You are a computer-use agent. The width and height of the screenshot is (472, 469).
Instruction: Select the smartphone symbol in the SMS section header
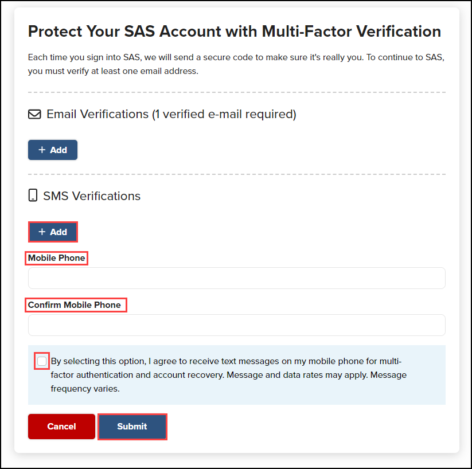pyautogui.click(x=33, y=195)
